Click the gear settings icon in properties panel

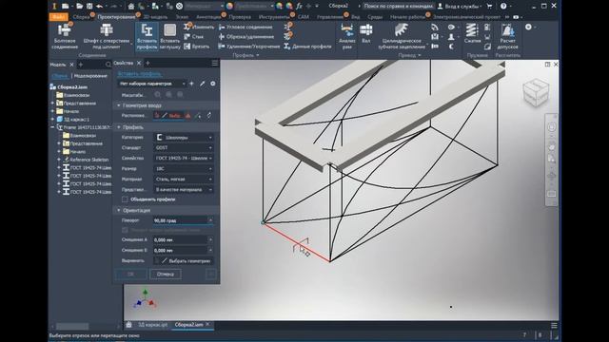(213, 84)
